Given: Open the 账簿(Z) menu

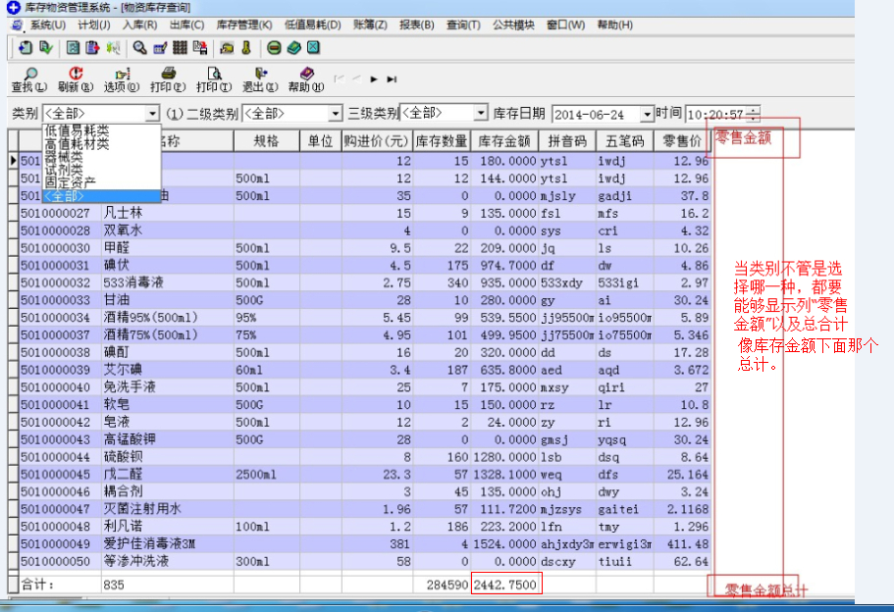Looking at the screenshot, I should pyautogui.click(x=370, y=25).
